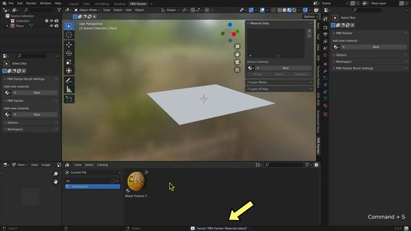Click New material button in right PBR Painter panel
Viewport: 411px width, 231px height.
(x=374, y=47)
